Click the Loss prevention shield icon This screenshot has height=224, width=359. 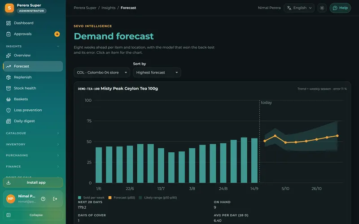click(x=9, y=110)
